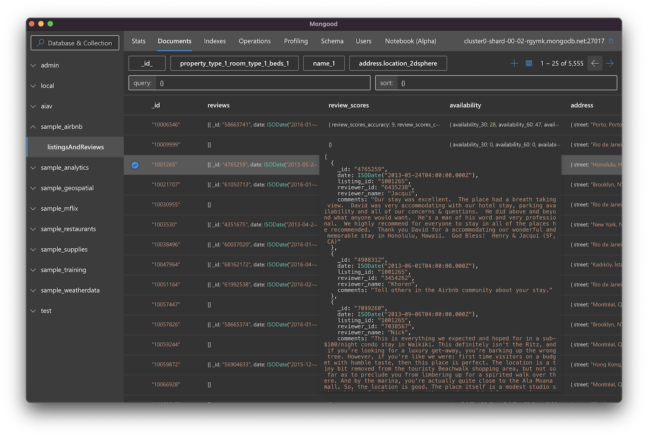
Task: Click the search icon in Database & Collection
Action: (41, 43)
